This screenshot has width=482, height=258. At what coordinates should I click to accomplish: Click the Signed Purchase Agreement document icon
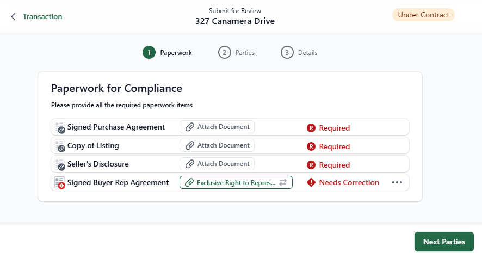(59, 127)
